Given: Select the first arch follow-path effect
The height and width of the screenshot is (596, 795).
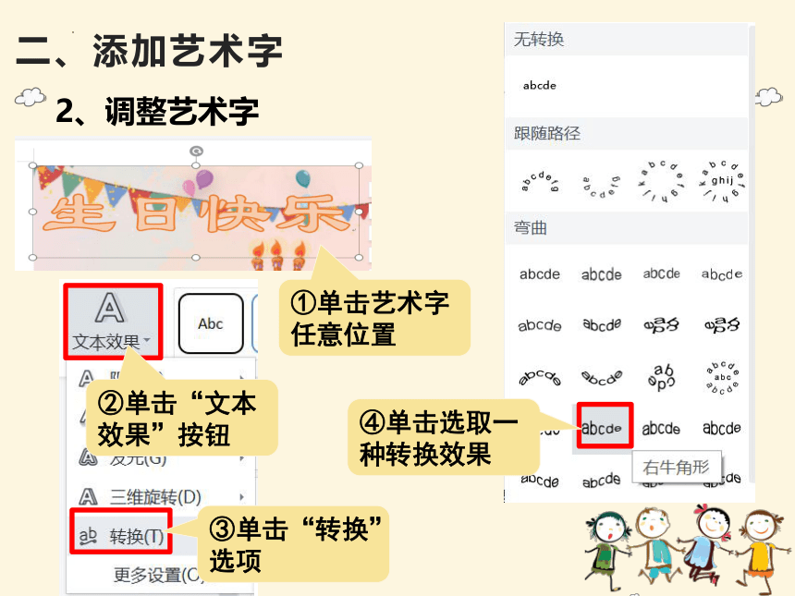Looking at the screenshot, I should (540, 181).
